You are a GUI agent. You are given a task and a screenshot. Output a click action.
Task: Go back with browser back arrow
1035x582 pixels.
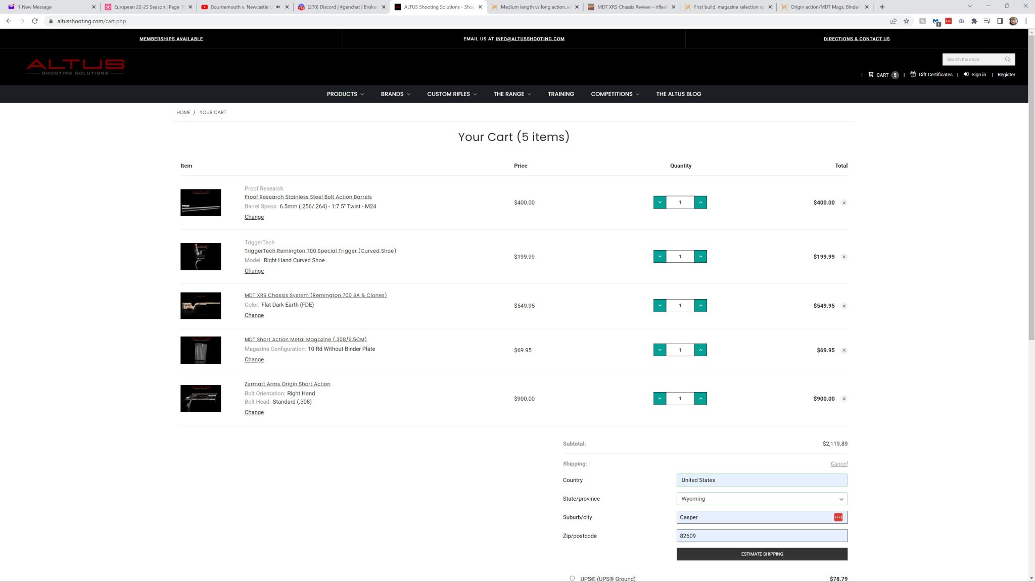tap(9, 21)
